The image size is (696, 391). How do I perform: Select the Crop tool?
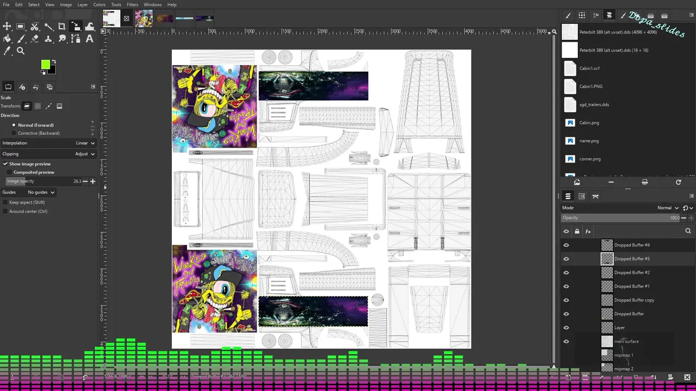tap(62, 26)
